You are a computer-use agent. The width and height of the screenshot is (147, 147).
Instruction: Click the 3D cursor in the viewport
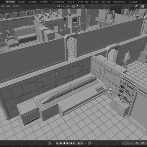(x=55, y=74)
